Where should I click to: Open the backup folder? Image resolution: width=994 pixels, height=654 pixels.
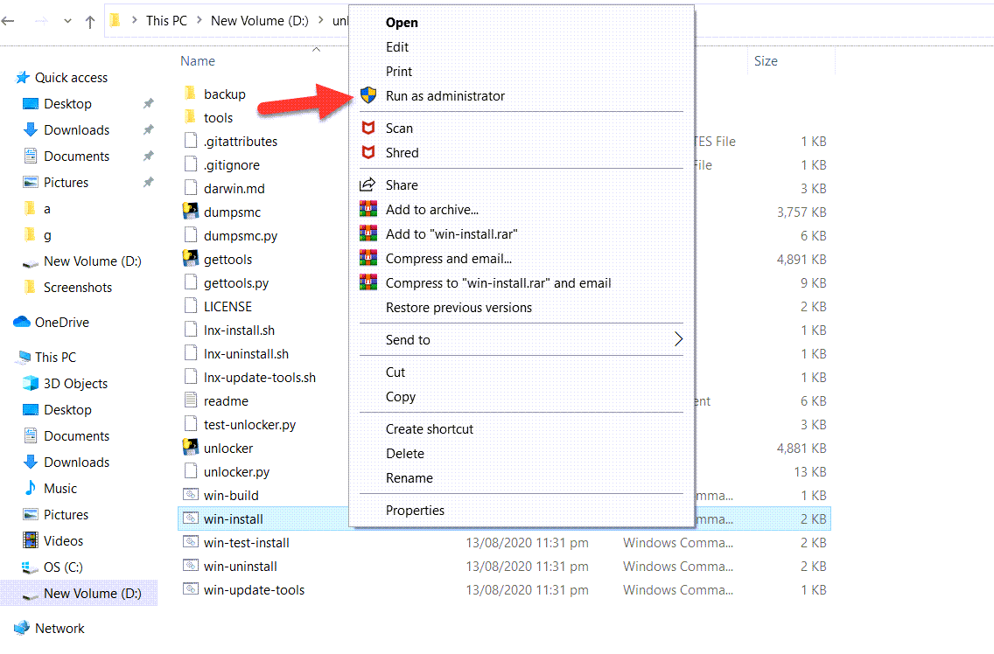coord(224,94)
